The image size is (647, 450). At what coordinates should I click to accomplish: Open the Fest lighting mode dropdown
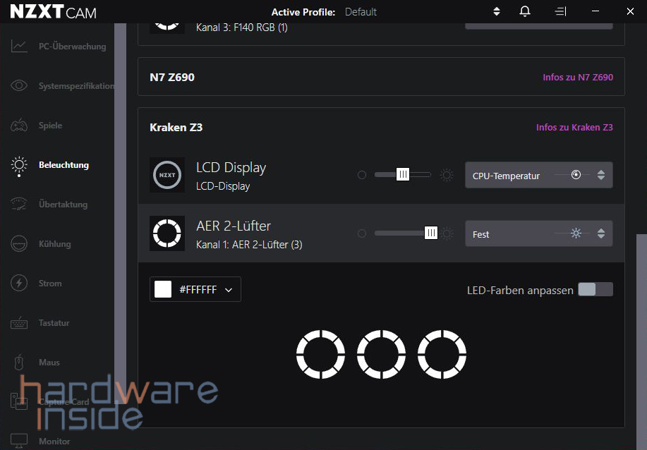539,234
